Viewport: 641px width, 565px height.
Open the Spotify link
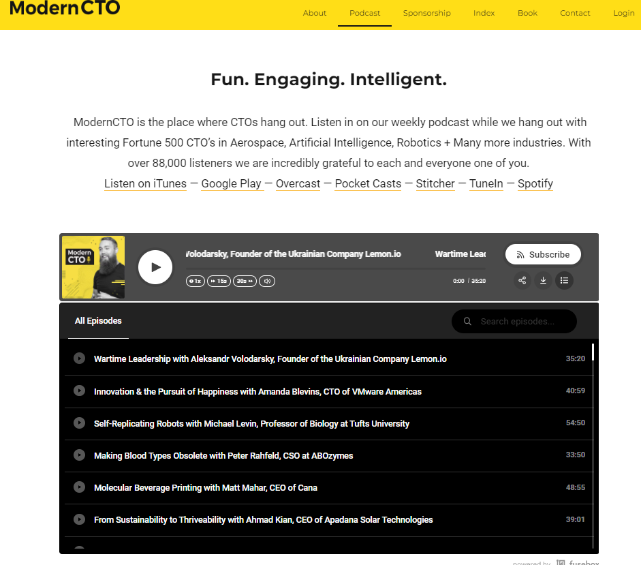pyautogui.click(x=535, y=183)
